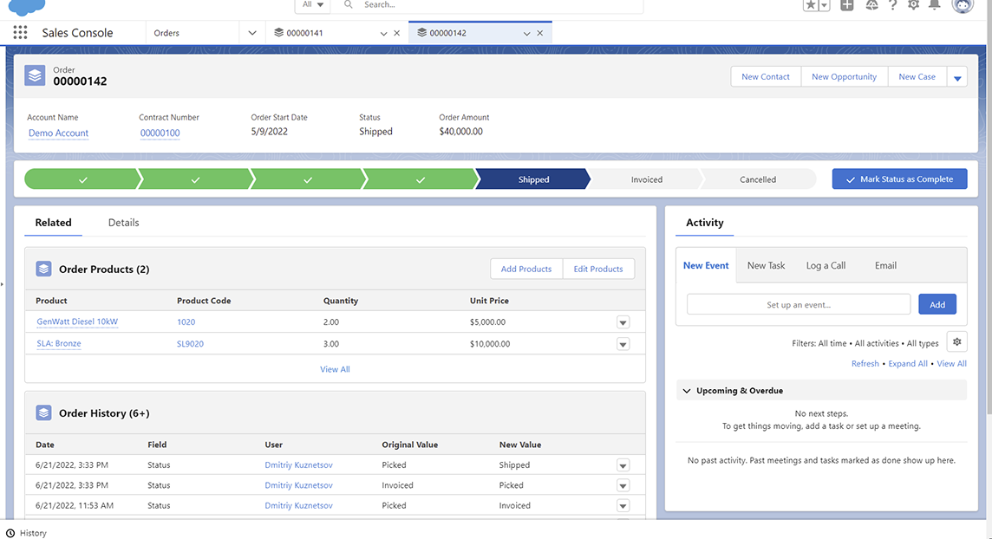Open the App Launcher grid icon

20,32
